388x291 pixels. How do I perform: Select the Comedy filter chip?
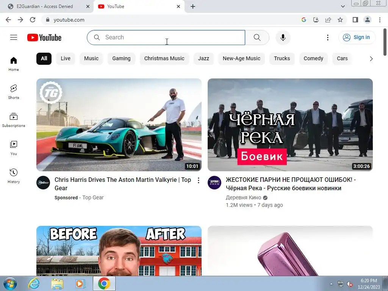pyautogui.click(x=313, y=59)
